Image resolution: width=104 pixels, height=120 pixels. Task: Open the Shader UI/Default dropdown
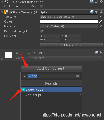(65, 58)
